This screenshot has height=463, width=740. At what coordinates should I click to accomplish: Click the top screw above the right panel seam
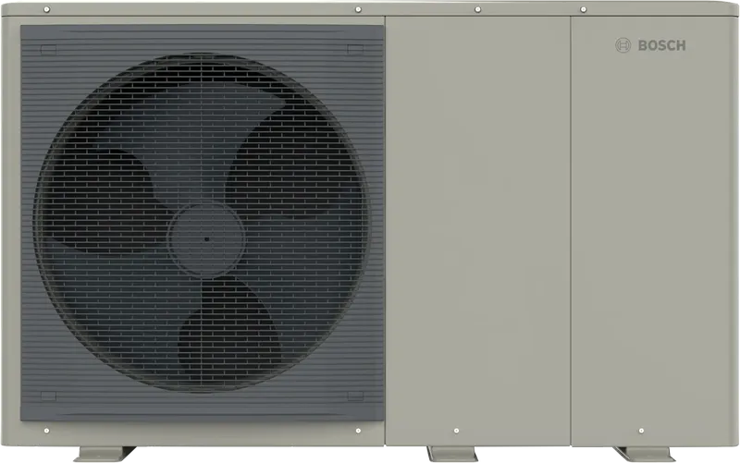(582, 12)
